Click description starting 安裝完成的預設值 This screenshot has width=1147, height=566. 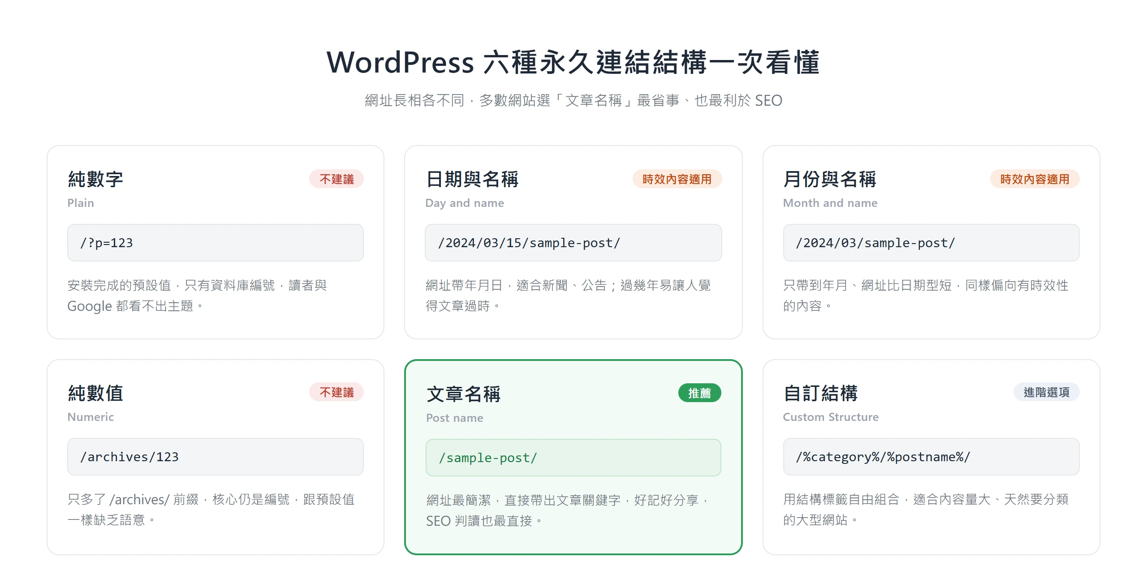[x=197, y=296]
